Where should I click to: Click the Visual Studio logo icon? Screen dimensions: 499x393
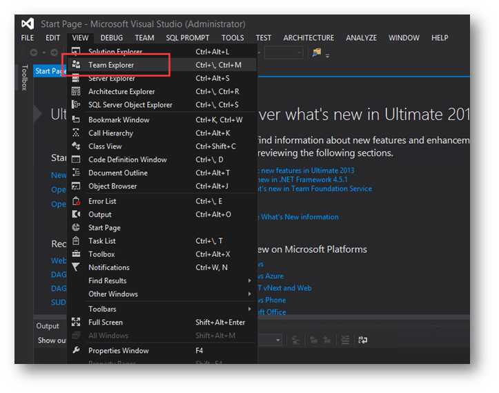click(x=28, y=24)
